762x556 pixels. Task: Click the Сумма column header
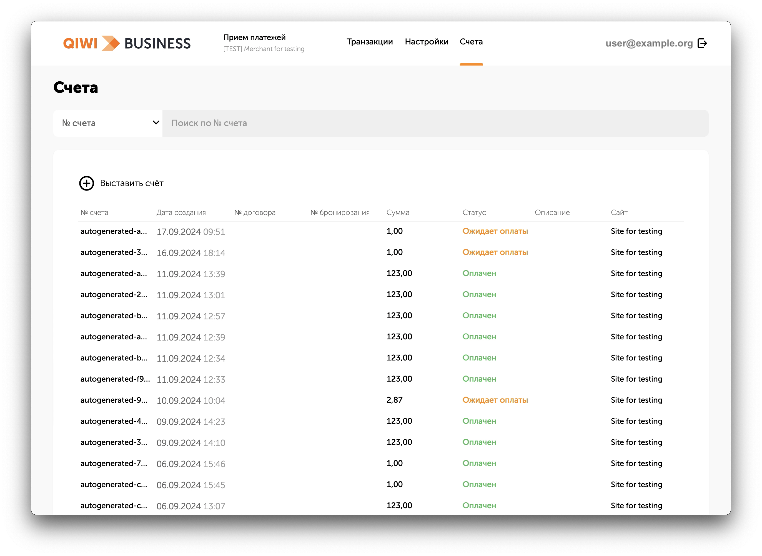point(397,213)
